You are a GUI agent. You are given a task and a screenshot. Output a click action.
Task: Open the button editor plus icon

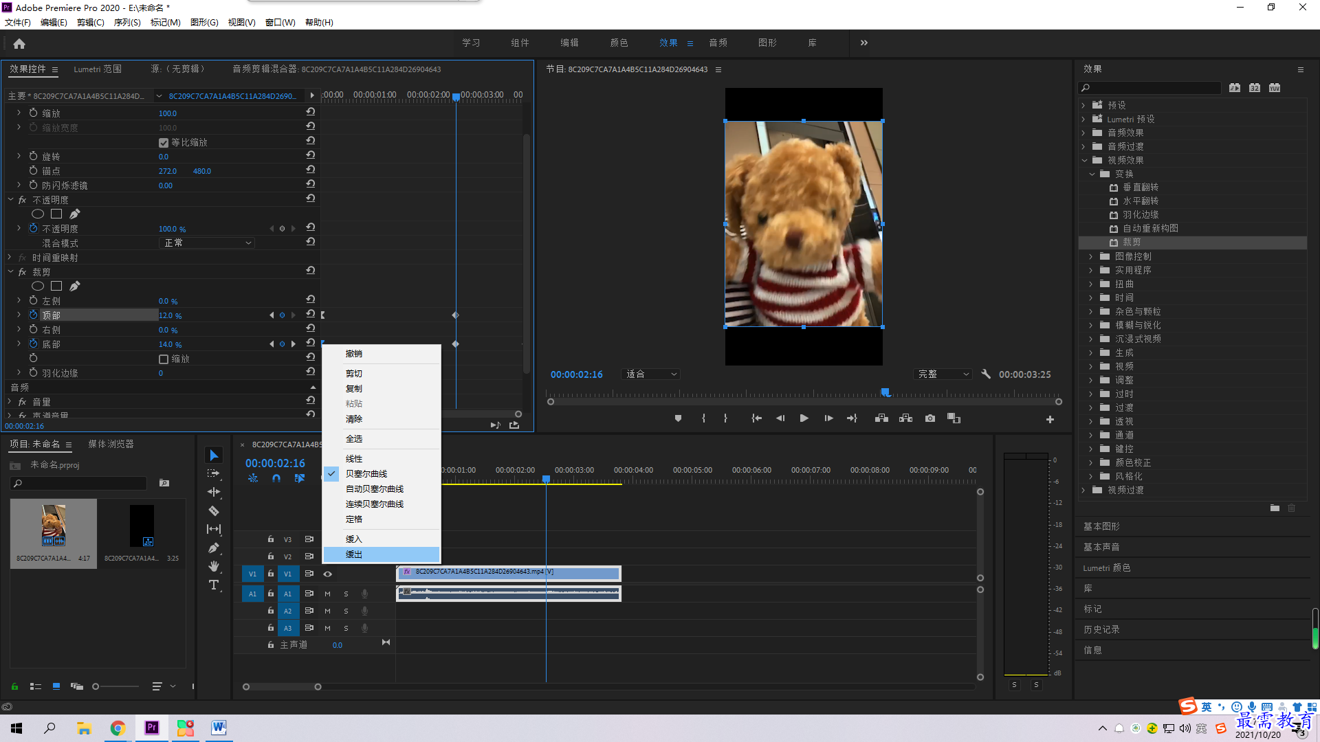click(x=1050, y=419)
